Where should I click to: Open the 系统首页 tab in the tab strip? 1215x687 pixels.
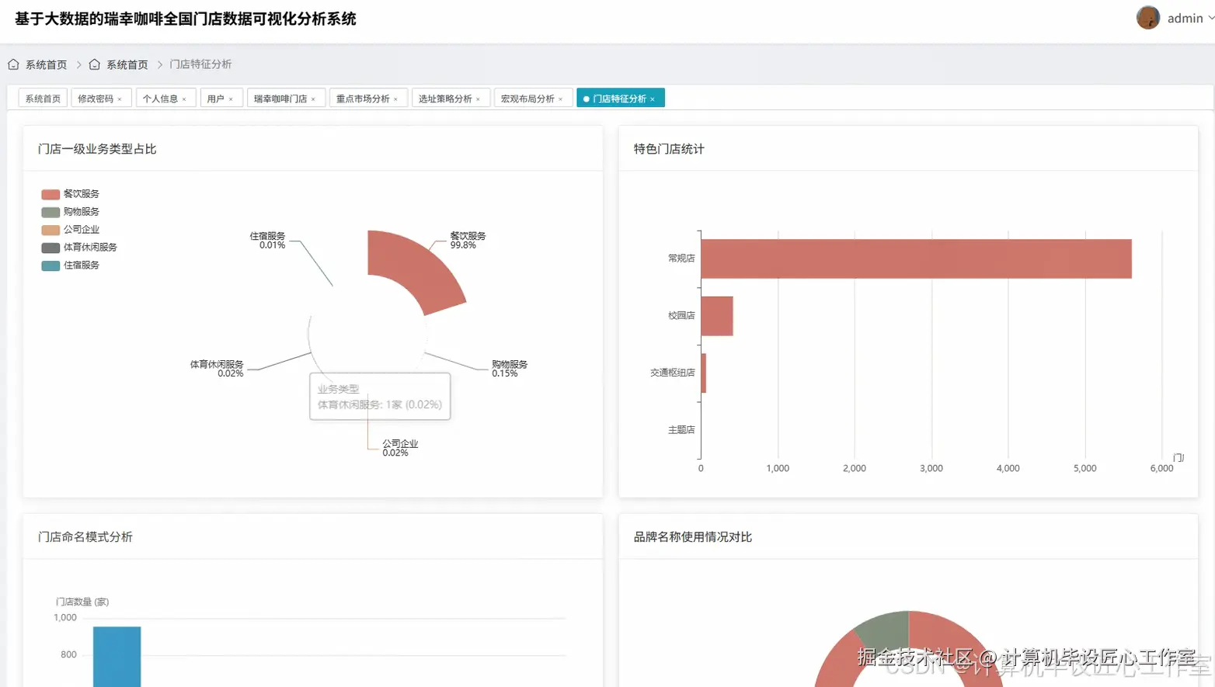pos(43,99)
